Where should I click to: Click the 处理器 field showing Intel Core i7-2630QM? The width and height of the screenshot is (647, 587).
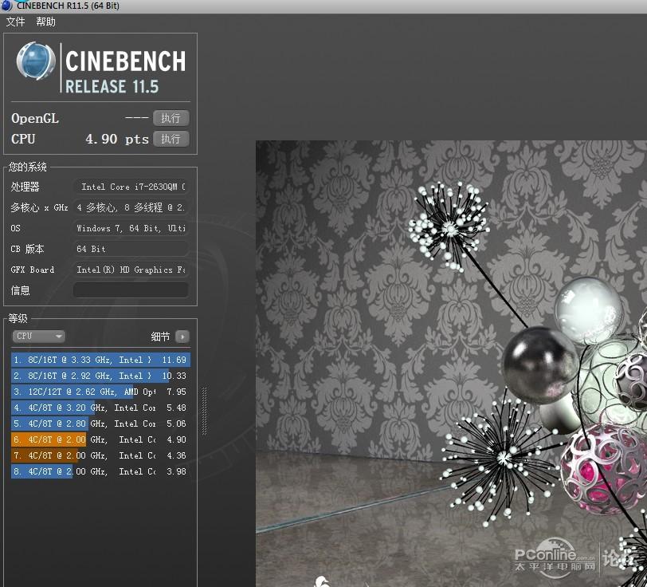point(131,187)
